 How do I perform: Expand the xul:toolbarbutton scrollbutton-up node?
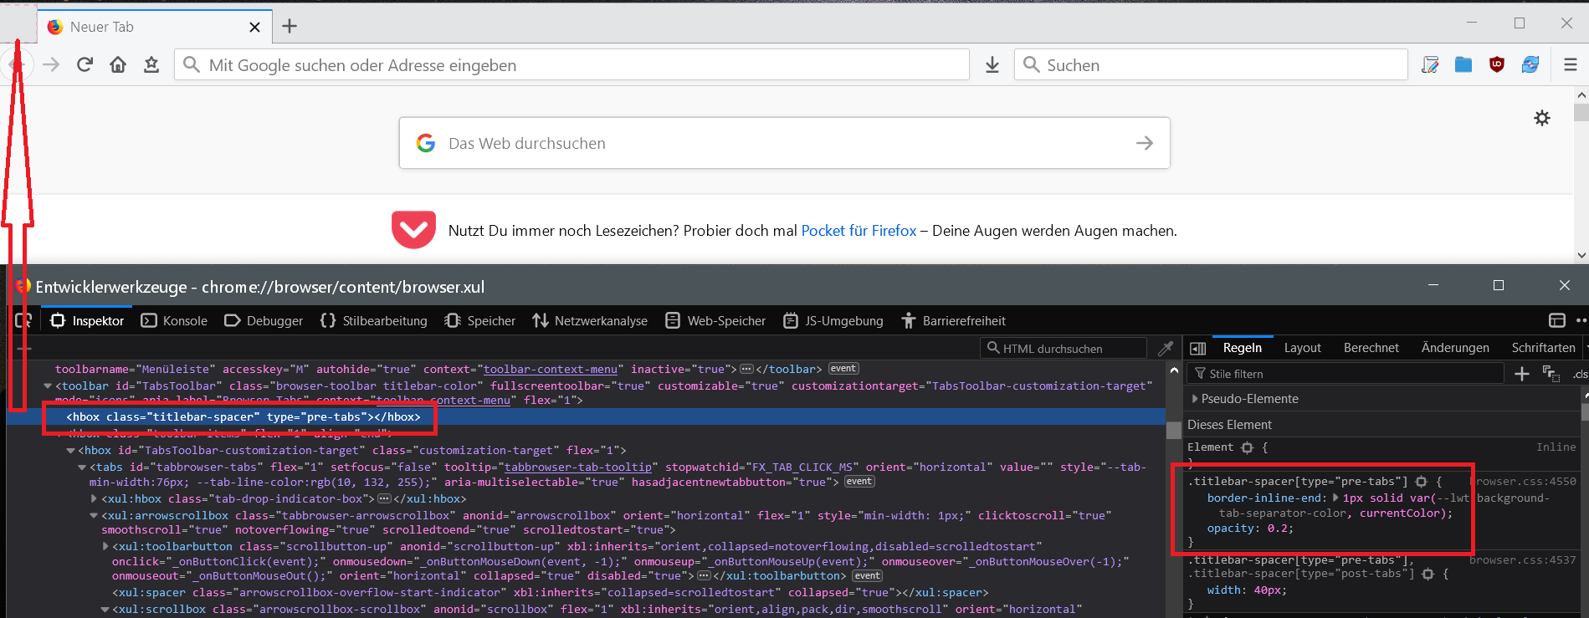(x=105, y=546)
